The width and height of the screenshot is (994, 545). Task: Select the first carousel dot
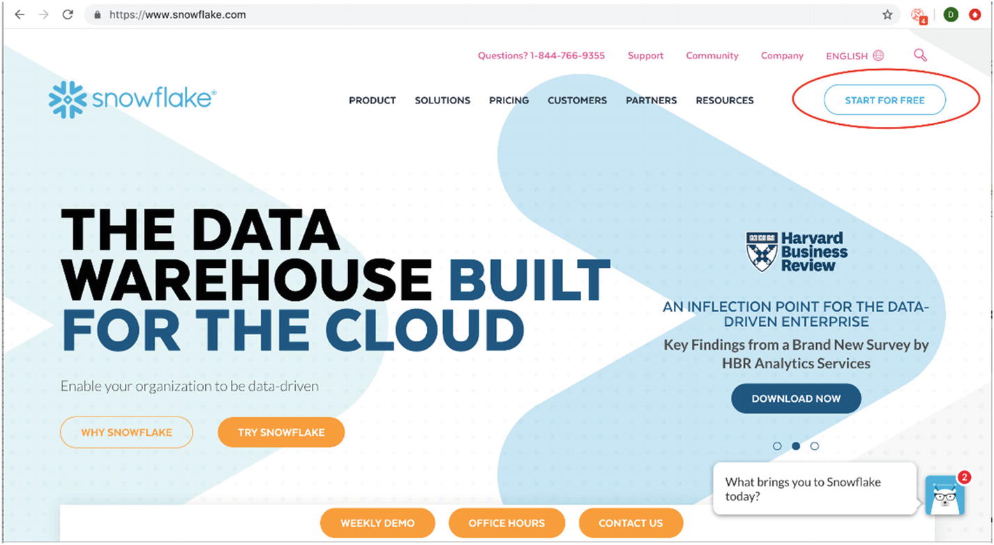coord(778,446)
